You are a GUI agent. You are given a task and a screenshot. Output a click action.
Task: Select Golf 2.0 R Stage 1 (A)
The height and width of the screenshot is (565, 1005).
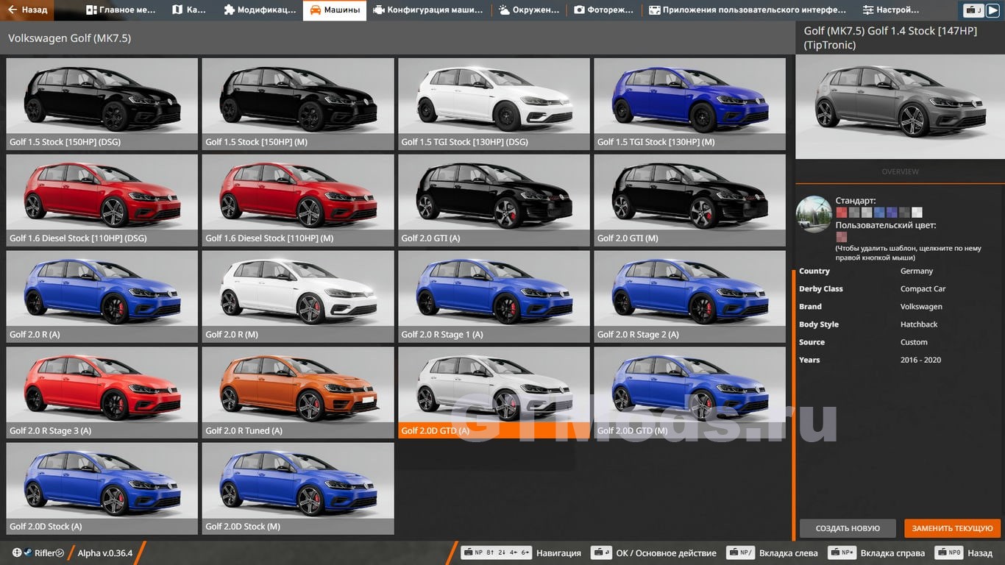click(494, 296)
